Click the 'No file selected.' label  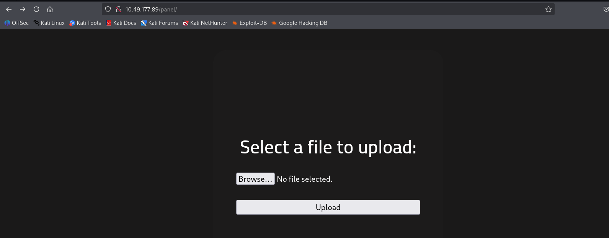tap(305, 179)
